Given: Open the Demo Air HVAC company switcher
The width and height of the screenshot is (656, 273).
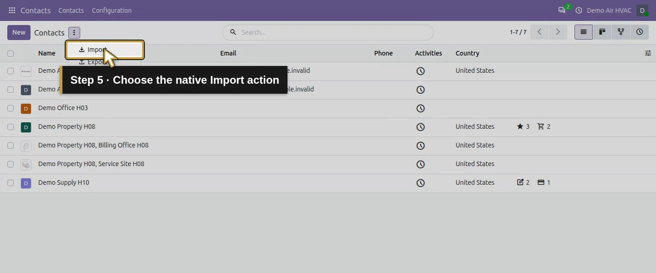Looking at the screenshot, I should coord(609,10).
